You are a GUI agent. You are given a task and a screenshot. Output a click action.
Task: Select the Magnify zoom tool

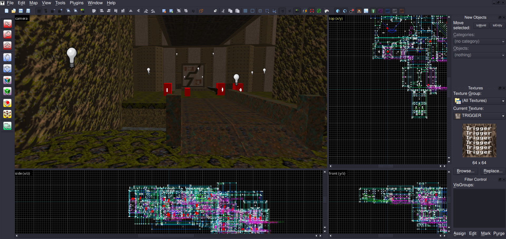click(x=7, y=34)
